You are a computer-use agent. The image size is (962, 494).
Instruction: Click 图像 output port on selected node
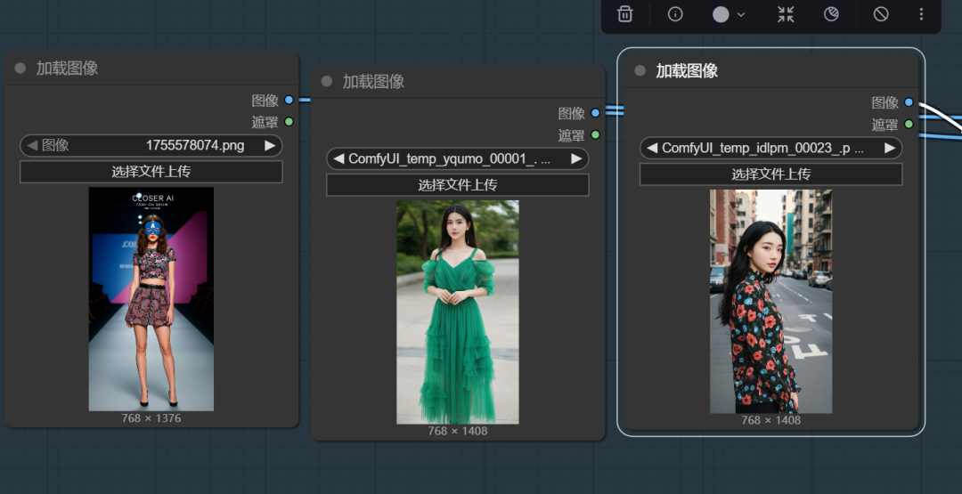click(x=909, y=102)
